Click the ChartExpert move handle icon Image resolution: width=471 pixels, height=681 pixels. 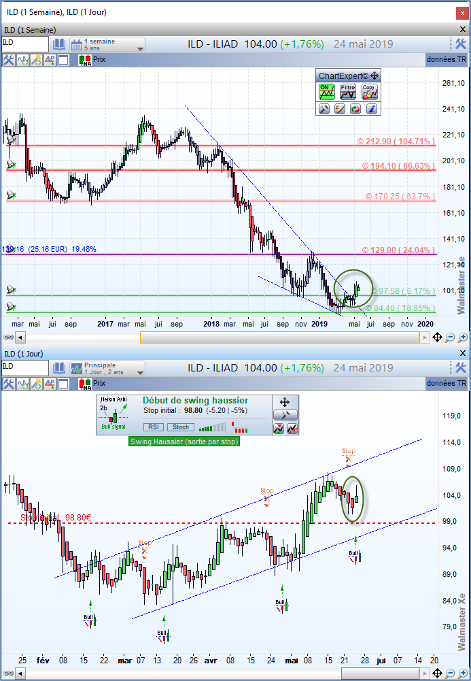[374, 76]
